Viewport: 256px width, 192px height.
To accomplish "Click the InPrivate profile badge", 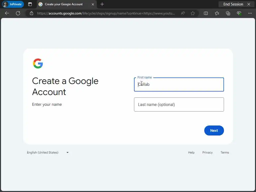I will pos(13,4).
